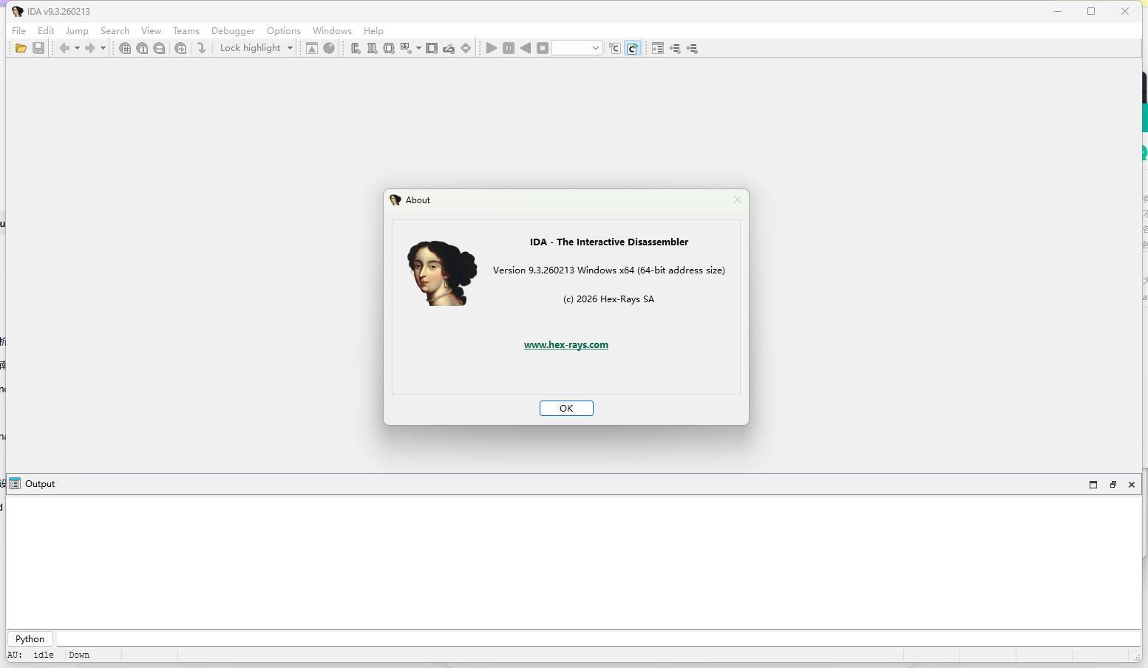Click the circled arrow next search icon
The height and width of the screenshot is (668, 1148).
pos(180,48)
